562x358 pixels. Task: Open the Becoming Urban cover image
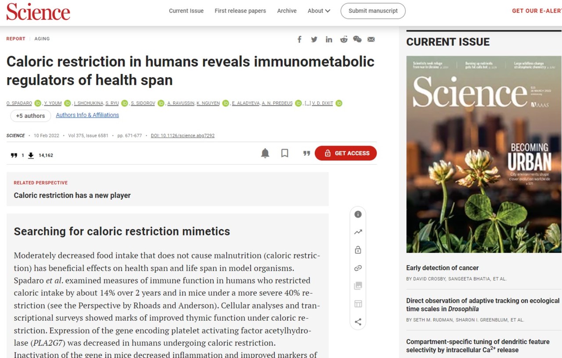click(x=483, y=154)
